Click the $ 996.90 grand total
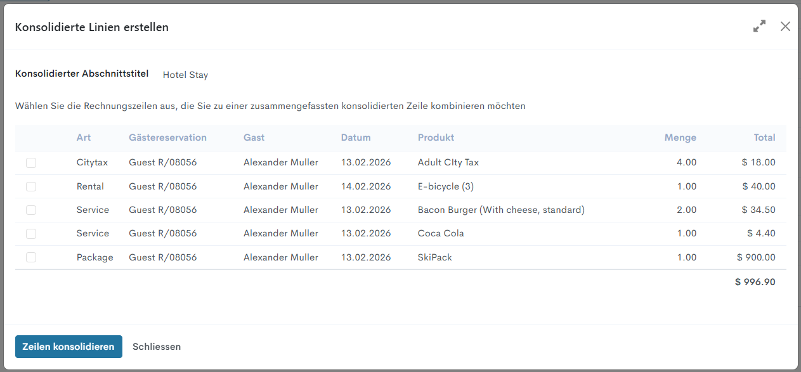 pos(755,282)
